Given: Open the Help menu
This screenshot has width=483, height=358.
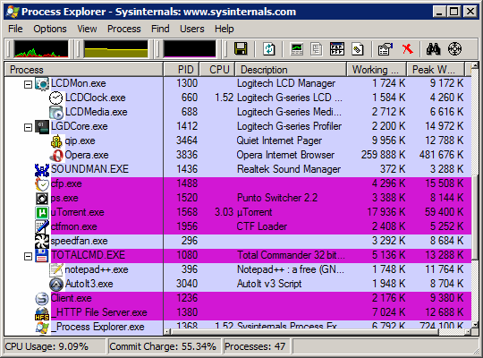Looking at the screenshot, I should tap(225, 29).
